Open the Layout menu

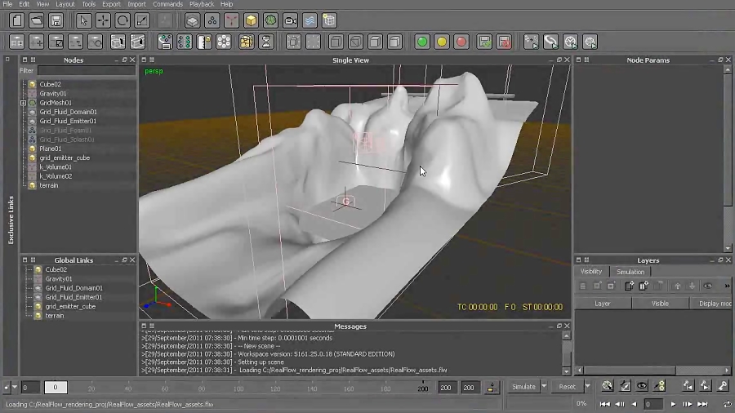pyautogui.click(x=65, y=4)
